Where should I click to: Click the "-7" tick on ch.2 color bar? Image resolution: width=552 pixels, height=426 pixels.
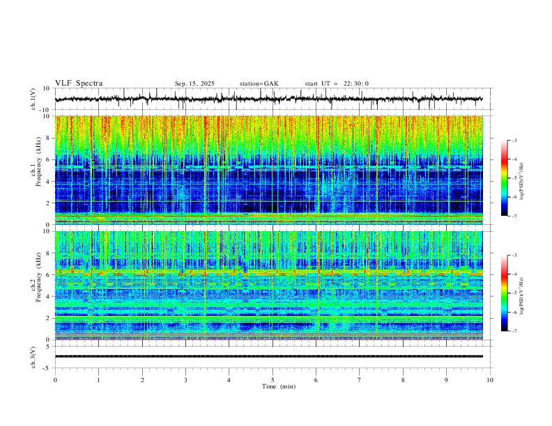pyautogui.click(x=514, y=331)
